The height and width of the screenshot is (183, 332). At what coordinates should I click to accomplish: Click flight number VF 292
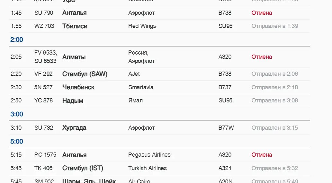pos(43,74)
